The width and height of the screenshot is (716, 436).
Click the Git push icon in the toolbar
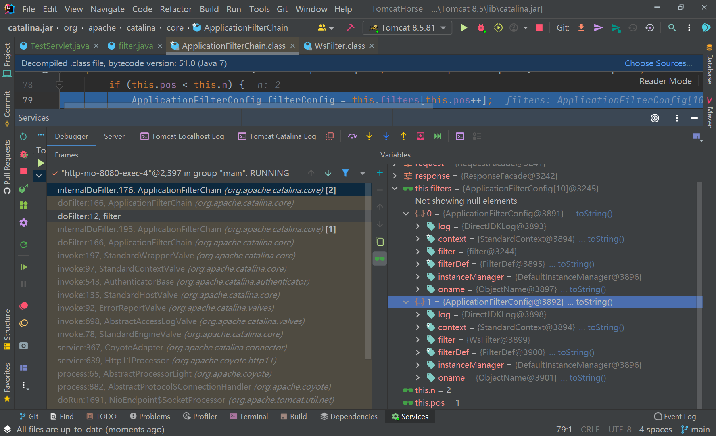click(x=598, y=27)
